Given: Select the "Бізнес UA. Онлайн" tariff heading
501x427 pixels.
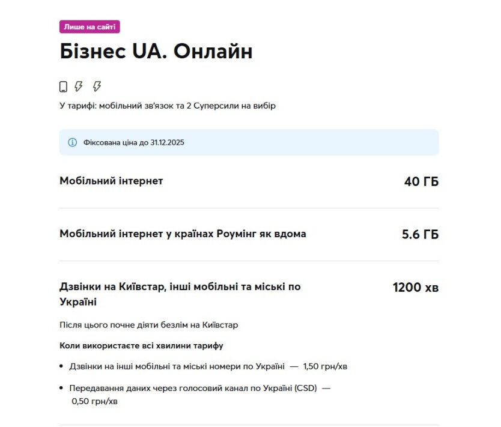Looking at the screenshot, I should [x=156, y=52].
